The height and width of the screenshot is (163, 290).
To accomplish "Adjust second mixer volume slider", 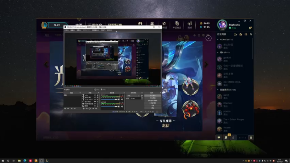I will tap(109, 106).
